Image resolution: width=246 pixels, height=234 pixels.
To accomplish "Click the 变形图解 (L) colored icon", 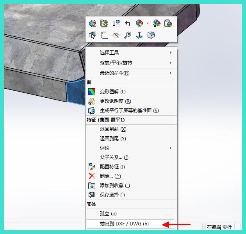I will [x=92, y=92].
